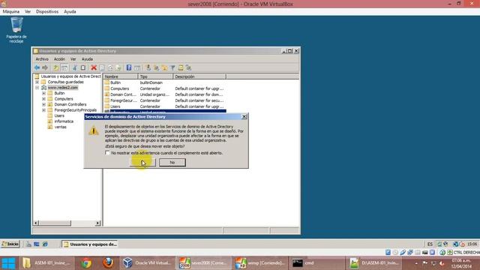Click the Windows Start logo button
This screenshot has height=270, width=480.
click(x=8, y=263)
